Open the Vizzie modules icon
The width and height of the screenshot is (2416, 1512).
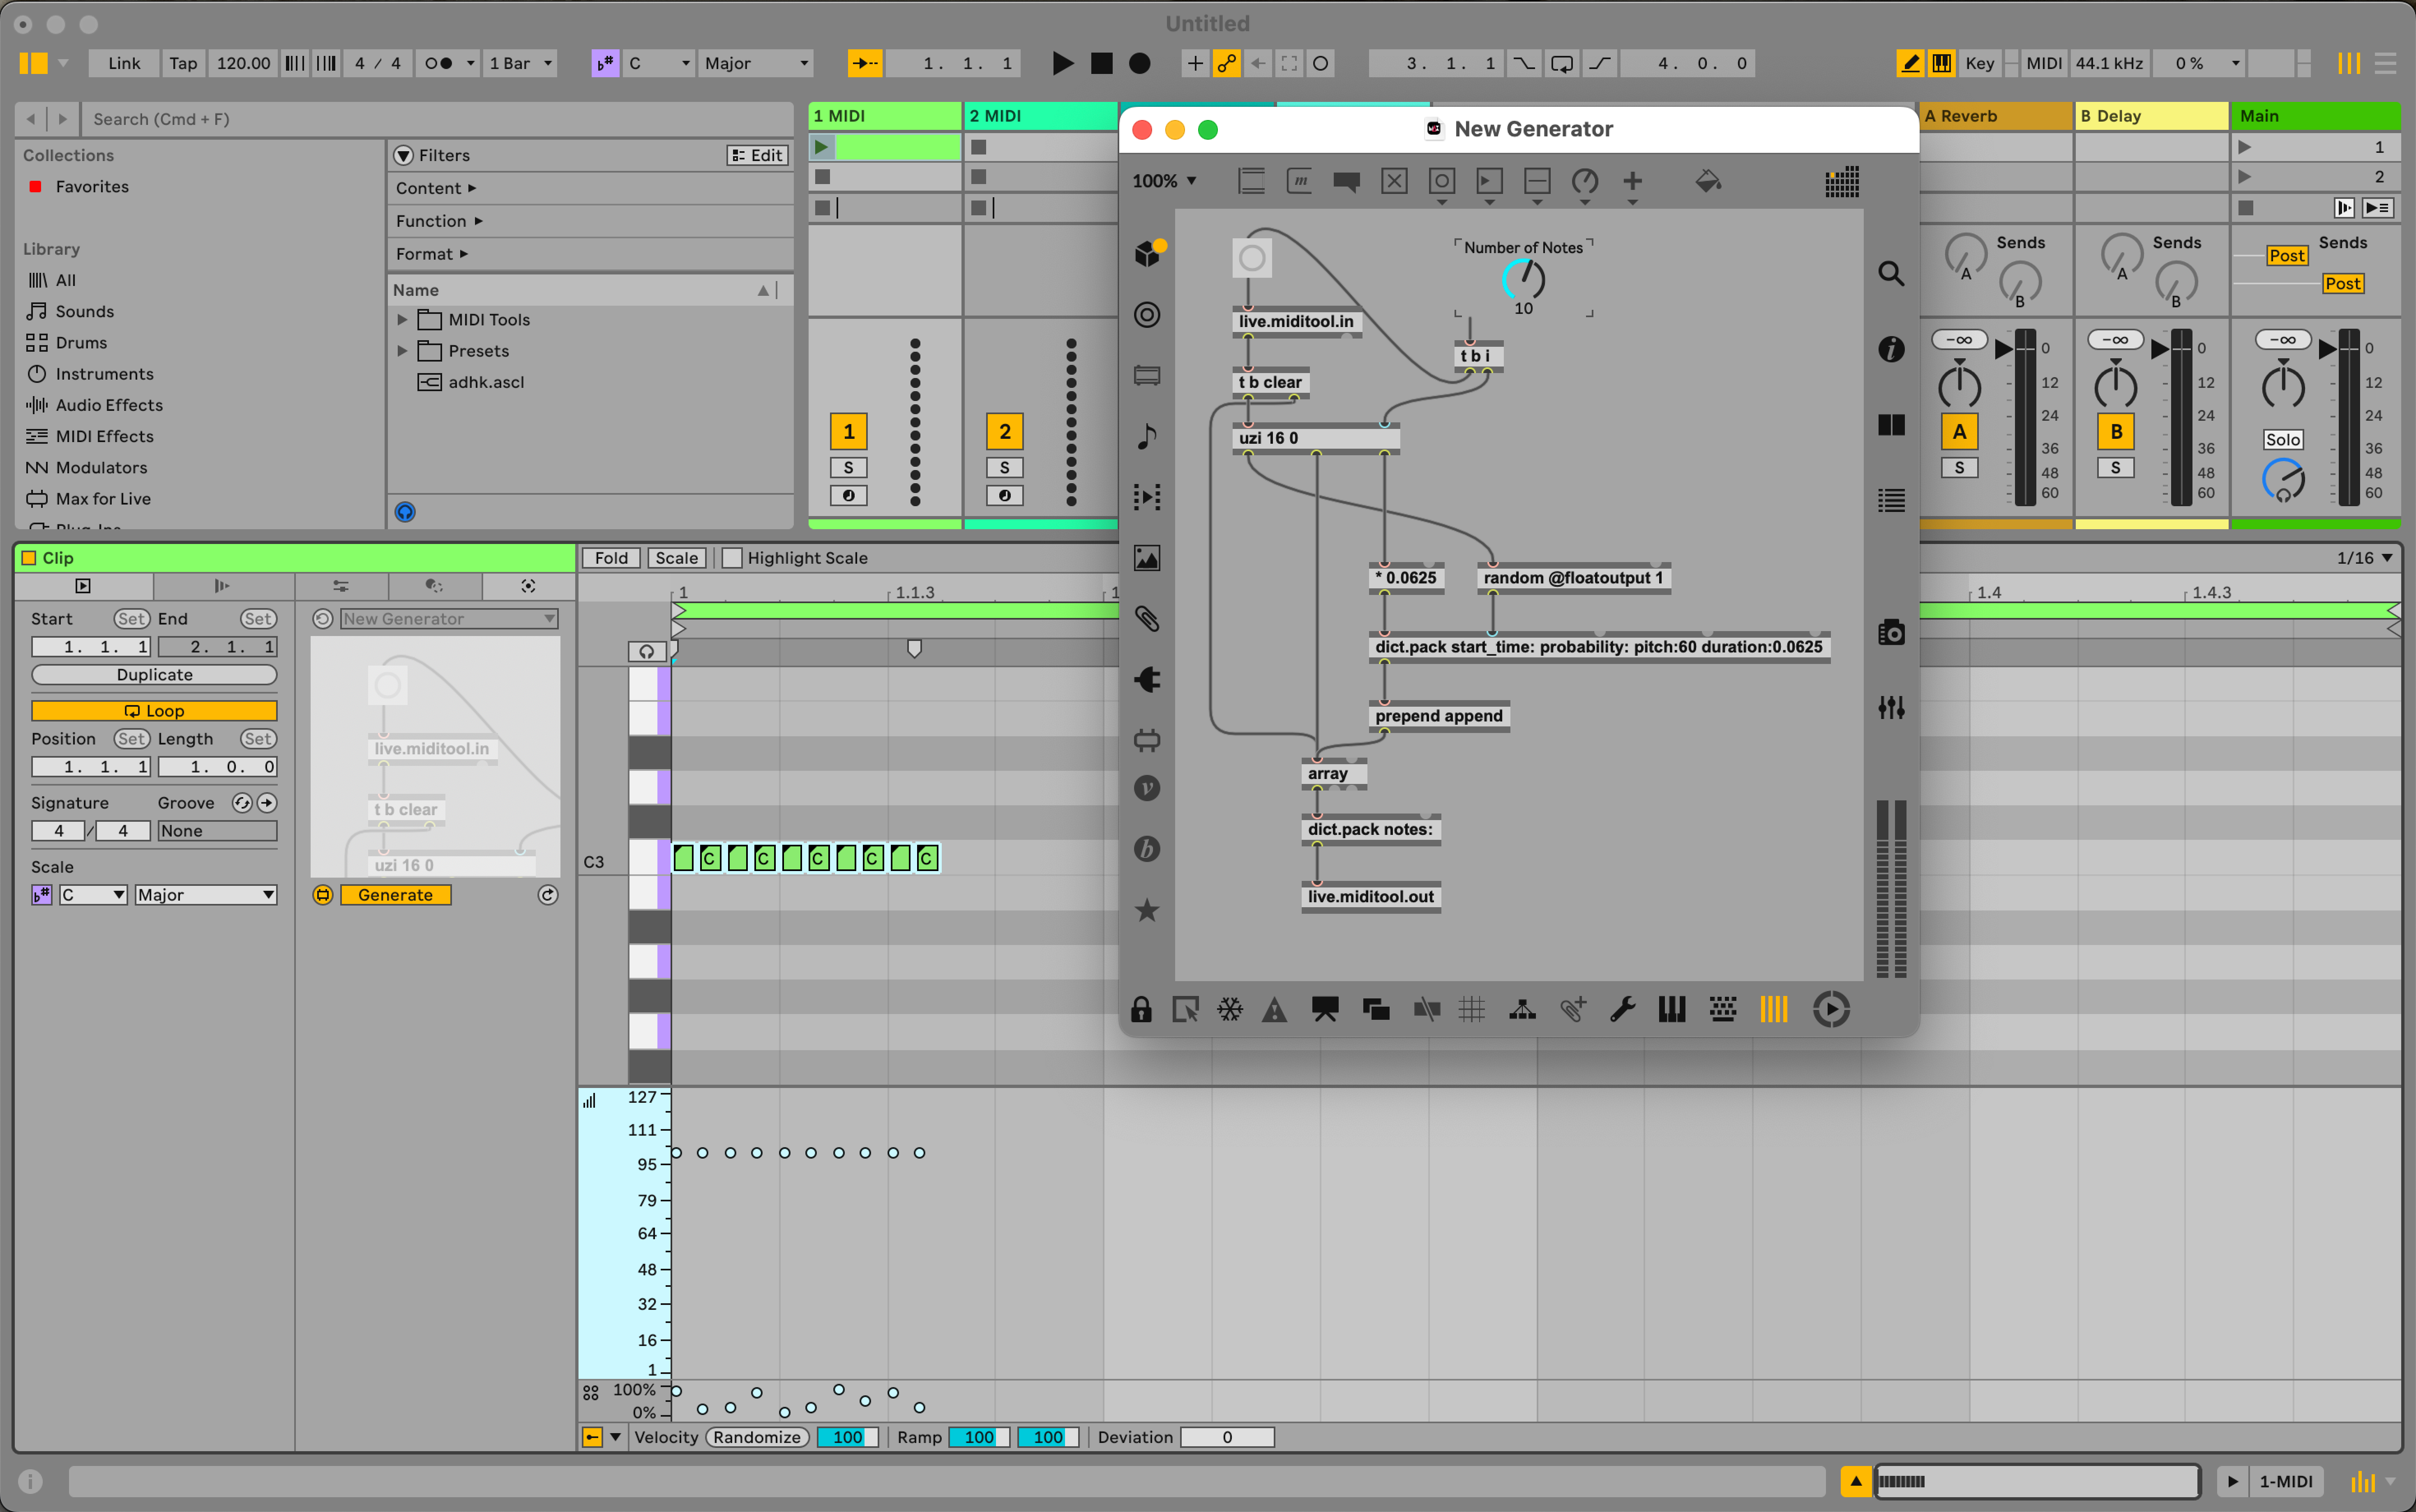[x=1147, y=788]
